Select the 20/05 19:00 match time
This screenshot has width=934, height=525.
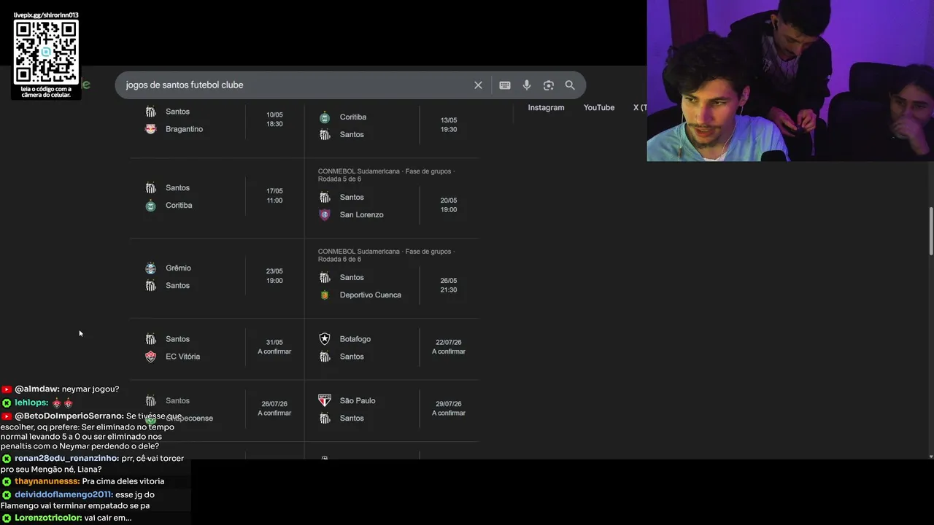pos(449,205)
